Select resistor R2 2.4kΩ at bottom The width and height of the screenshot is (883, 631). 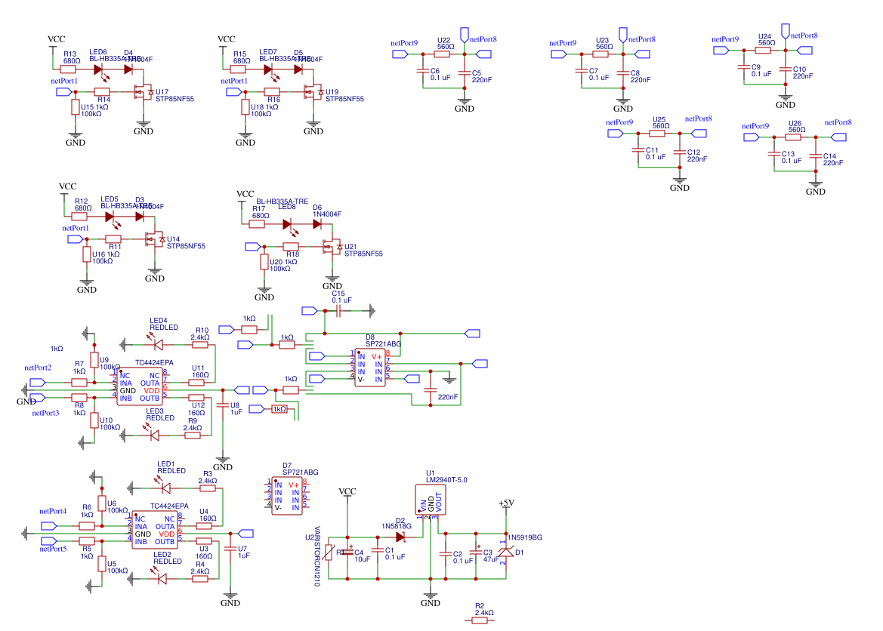(x=478, y=621)
